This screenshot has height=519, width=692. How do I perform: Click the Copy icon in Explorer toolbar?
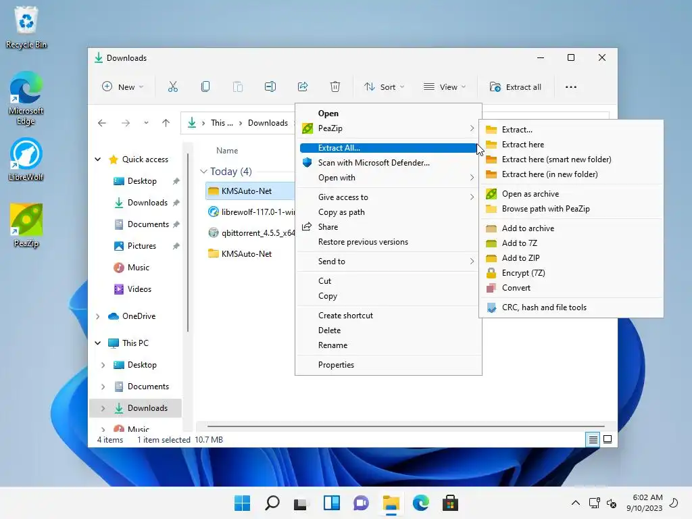(205, 87)
